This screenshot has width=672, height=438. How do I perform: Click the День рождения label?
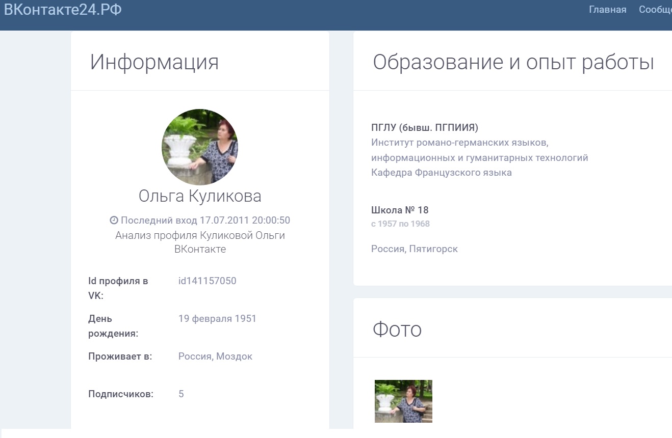coord(113,326)
